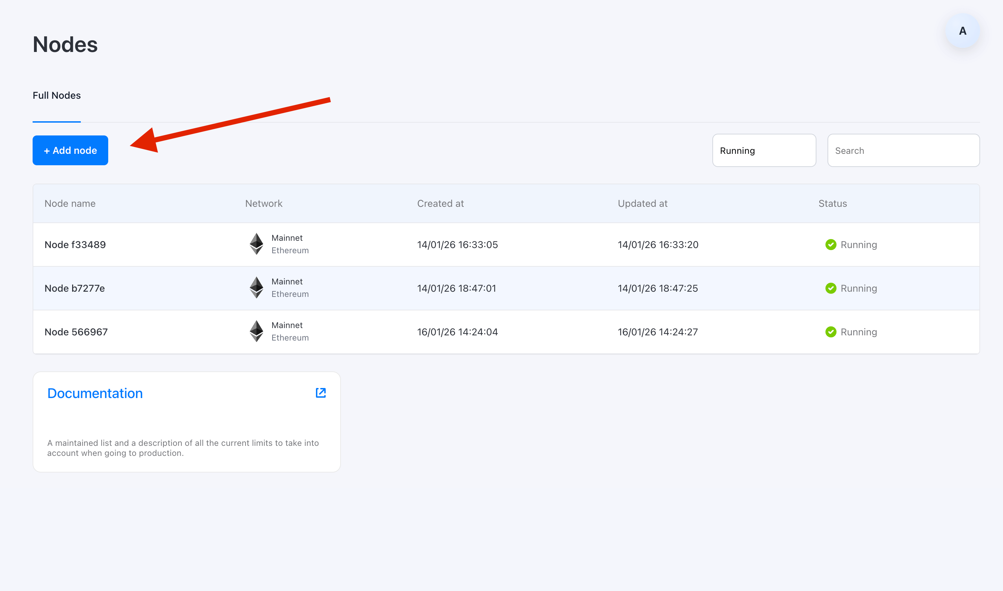Click green running checkmark for Node 566967
The image size is (1003, 591).
coord(831,332)
